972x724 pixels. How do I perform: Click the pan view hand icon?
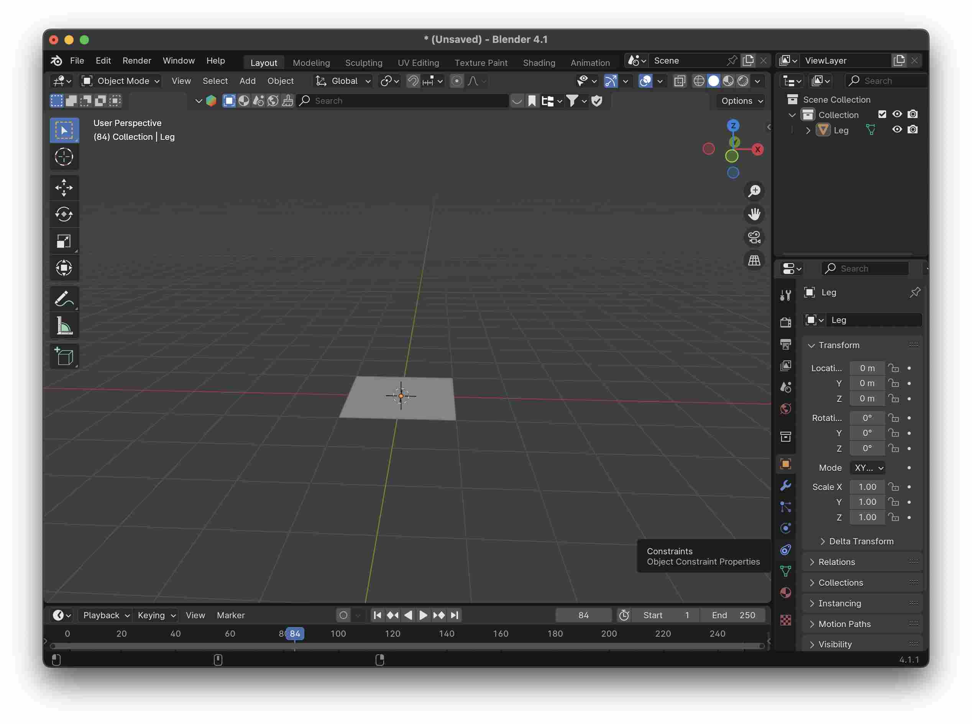[x=754, y=214]
